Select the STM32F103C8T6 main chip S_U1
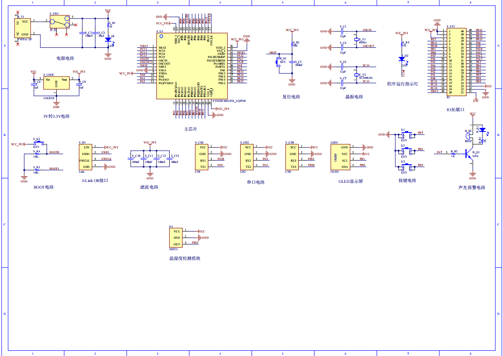Viewport: 503px width, 356px height. tap(192, 66)
